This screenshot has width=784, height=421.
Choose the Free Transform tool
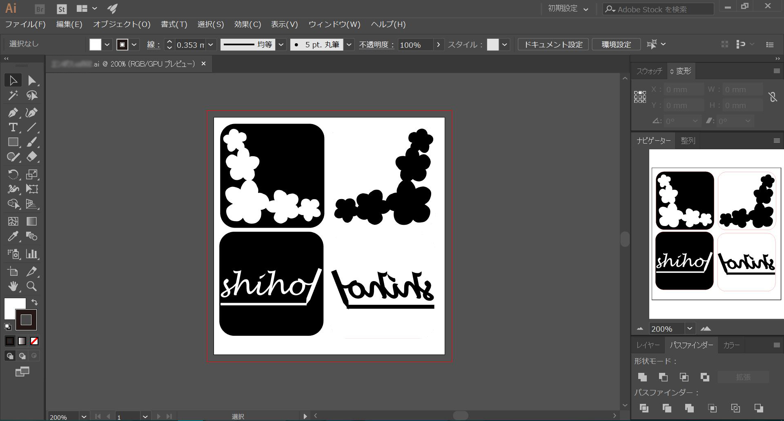point(32,189)
